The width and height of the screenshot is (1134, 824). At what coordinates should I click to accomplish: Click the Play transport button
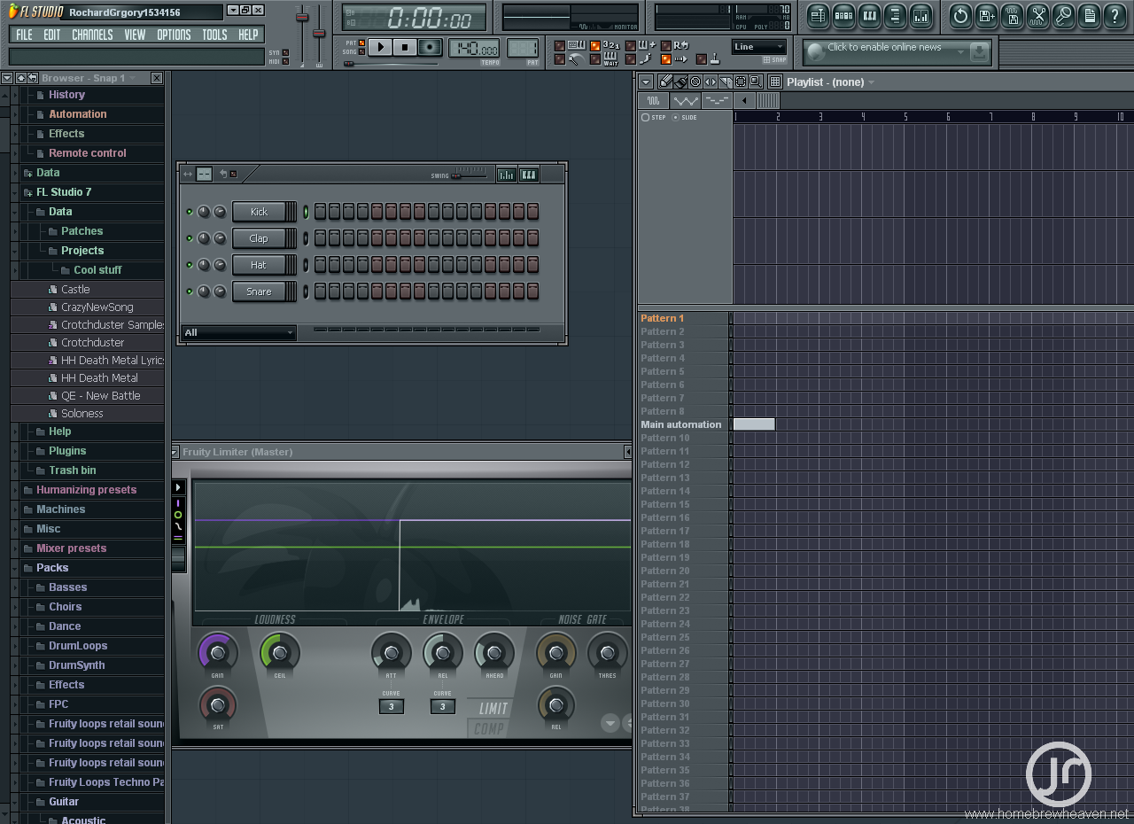[380, 47]
